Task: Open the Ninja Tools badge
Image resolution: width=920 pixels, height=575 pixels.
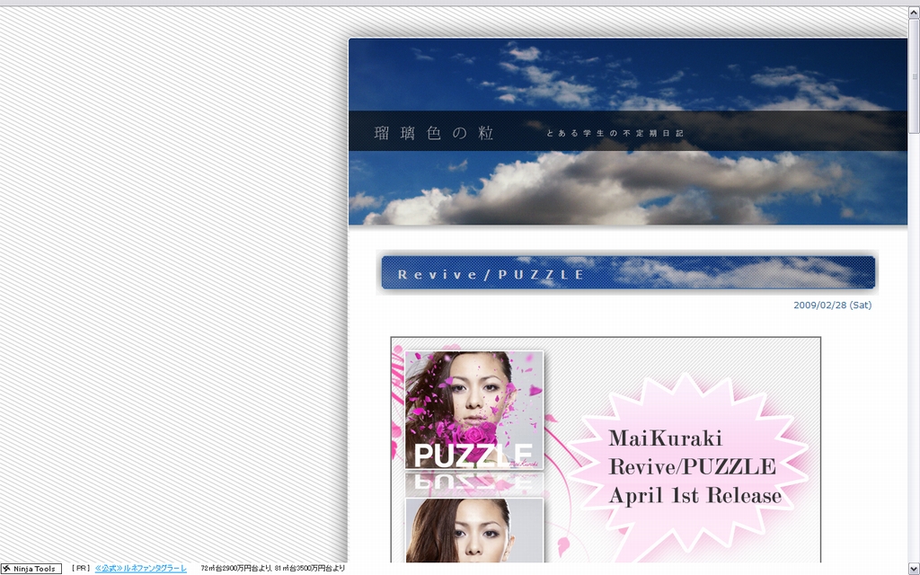Action: (x=31, y=569)
